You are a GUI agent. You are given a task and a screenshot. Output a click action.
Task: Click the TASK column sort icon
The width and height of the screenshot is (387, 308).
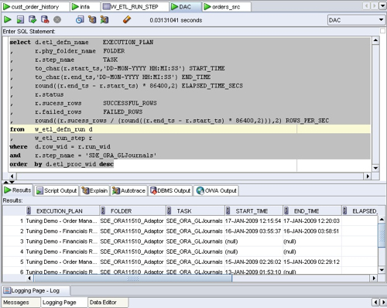(169, 210)
